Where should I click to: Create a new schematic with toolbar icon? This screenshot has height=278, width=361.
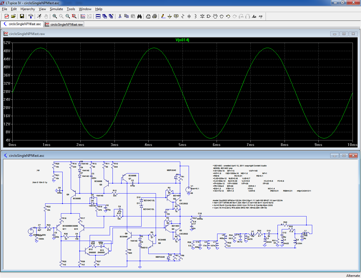[x=6, y=16]
